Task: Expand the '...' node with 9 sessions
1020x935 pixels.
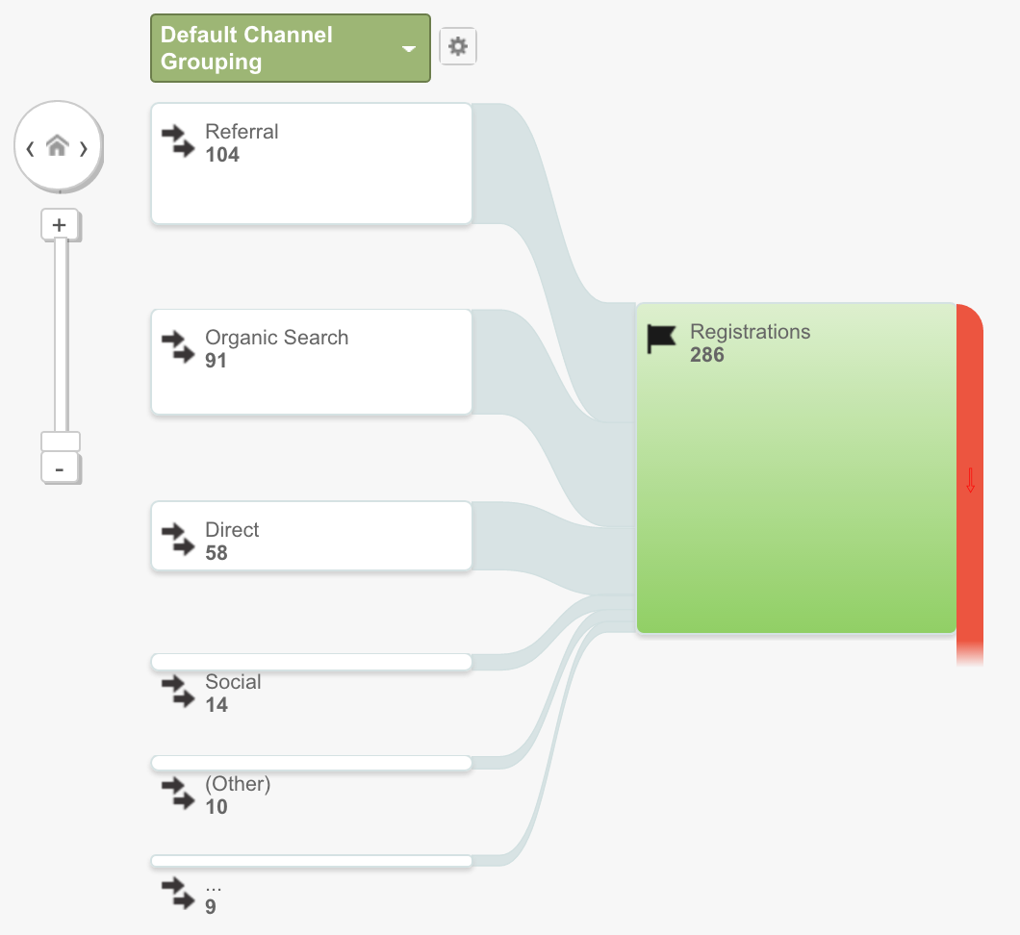Action: point(311,861)
